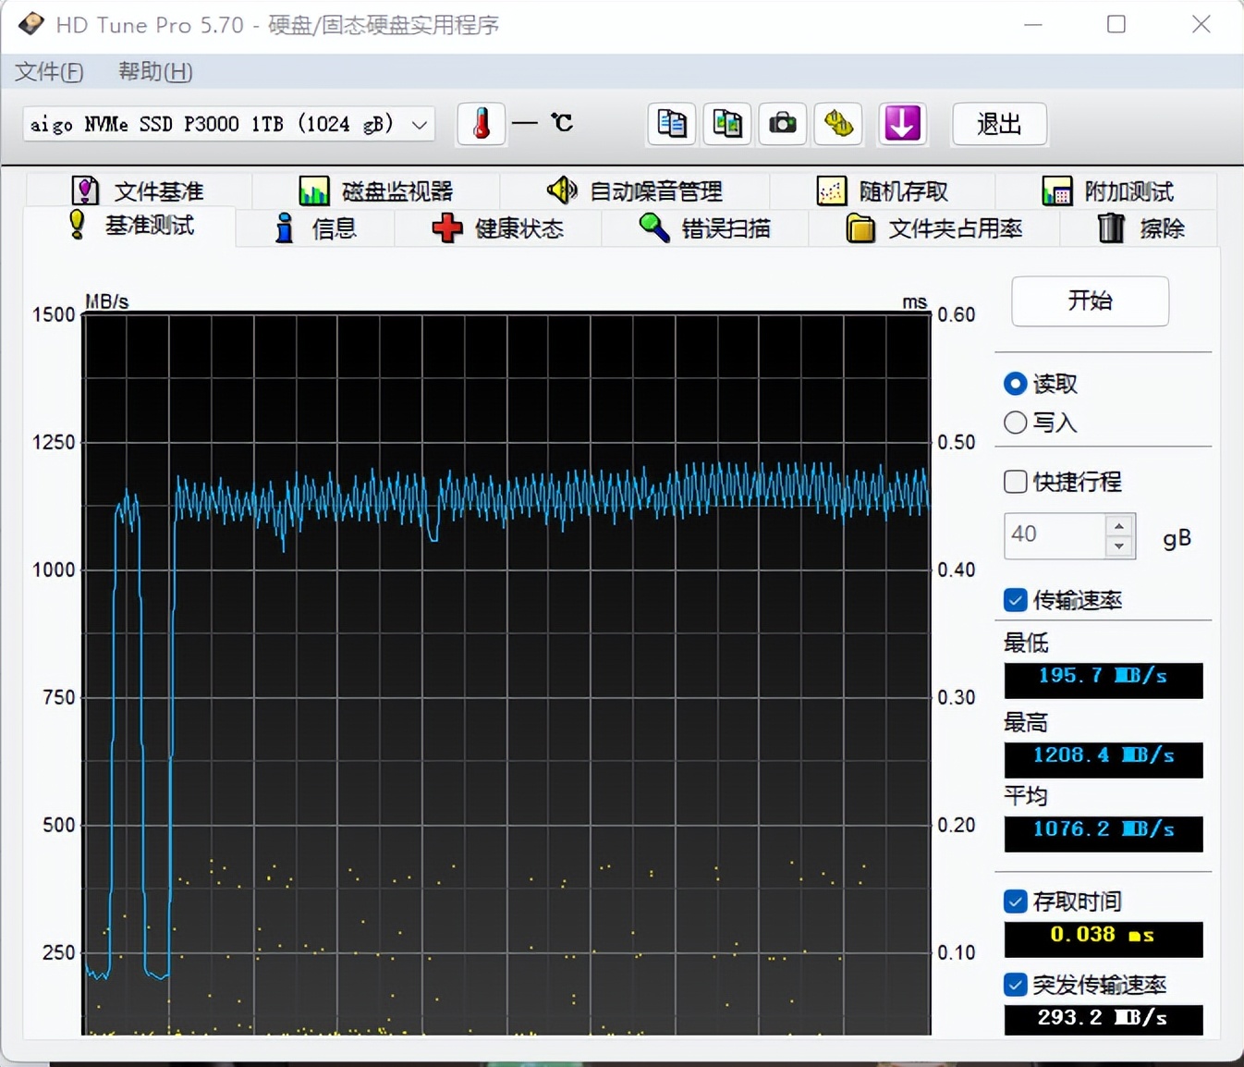Open the 信息 tab
Screen dimensions: 1244x1067
click(316, 227)
